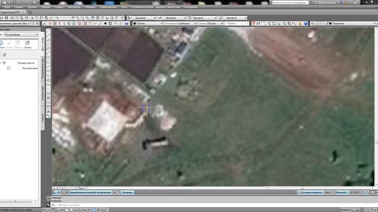Click the МОДЕЛЬ button in status bar
Image resolution: width=378 pixels, height=212 pixels.
point(345,210)
